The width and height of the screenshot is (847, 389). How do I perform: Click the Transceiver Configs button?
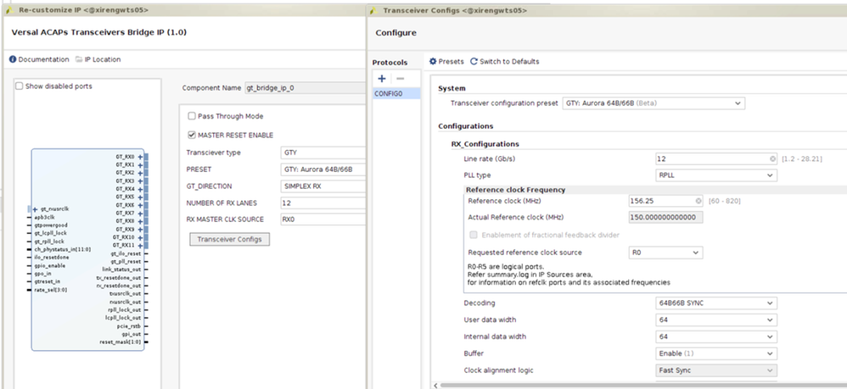(230, 240)
